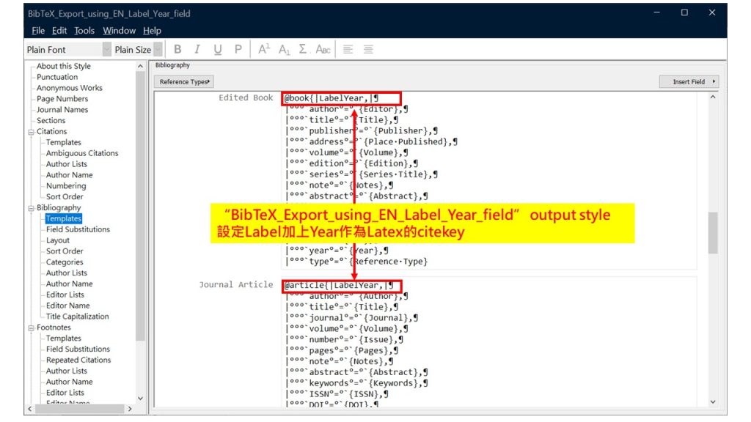Toggle Underline formatting

(217, 49)
